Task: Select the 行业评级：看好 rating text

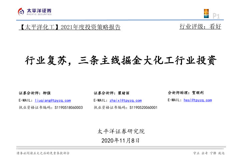Action: [200, 27]
